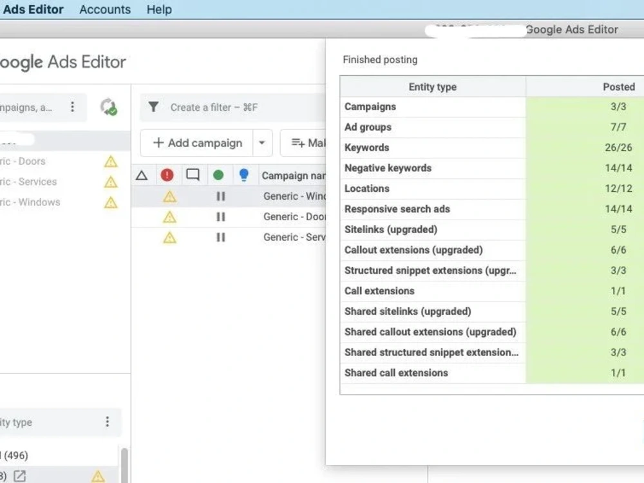The image size is (644, 483).
Task: Select the Responsive search ads row
Action: (x=492, y=209)
